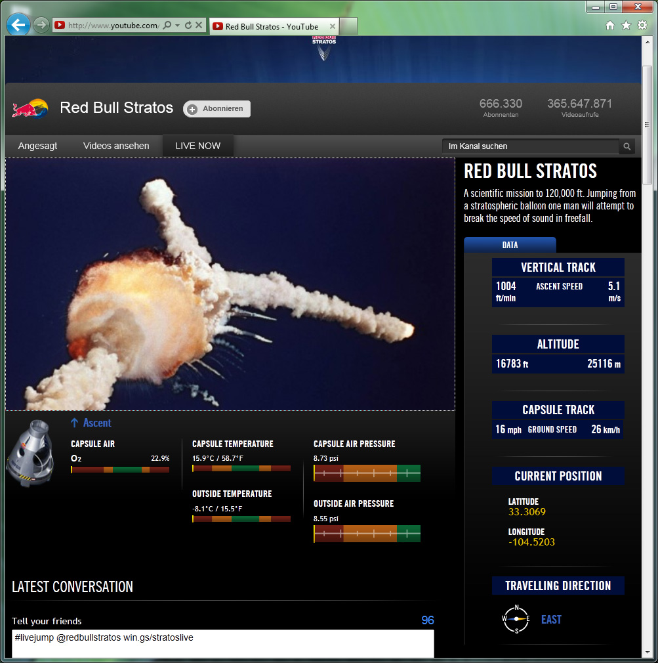Click the 26 km/h ground speed value
Screen dimensions: 658x663
[x=606, y=429]
